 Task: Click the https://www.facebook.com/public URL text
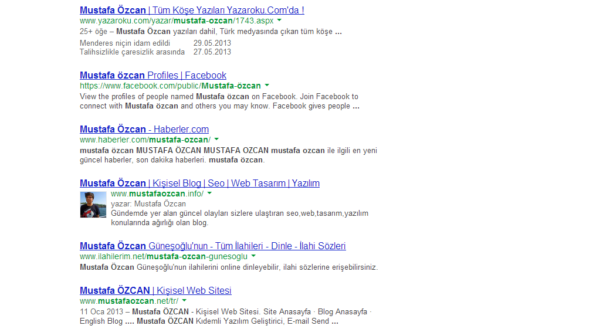click(x=170, y=86)
